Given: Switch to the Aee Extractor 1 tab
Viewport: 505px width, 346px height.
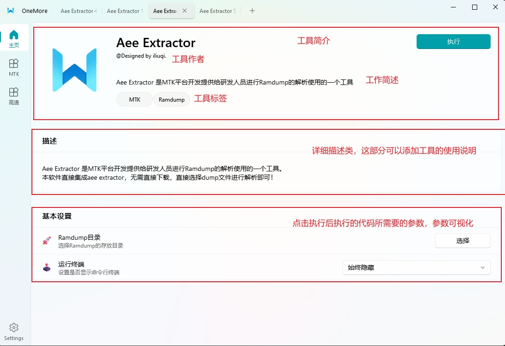Looking at the screenshot, I should point(125,11).
